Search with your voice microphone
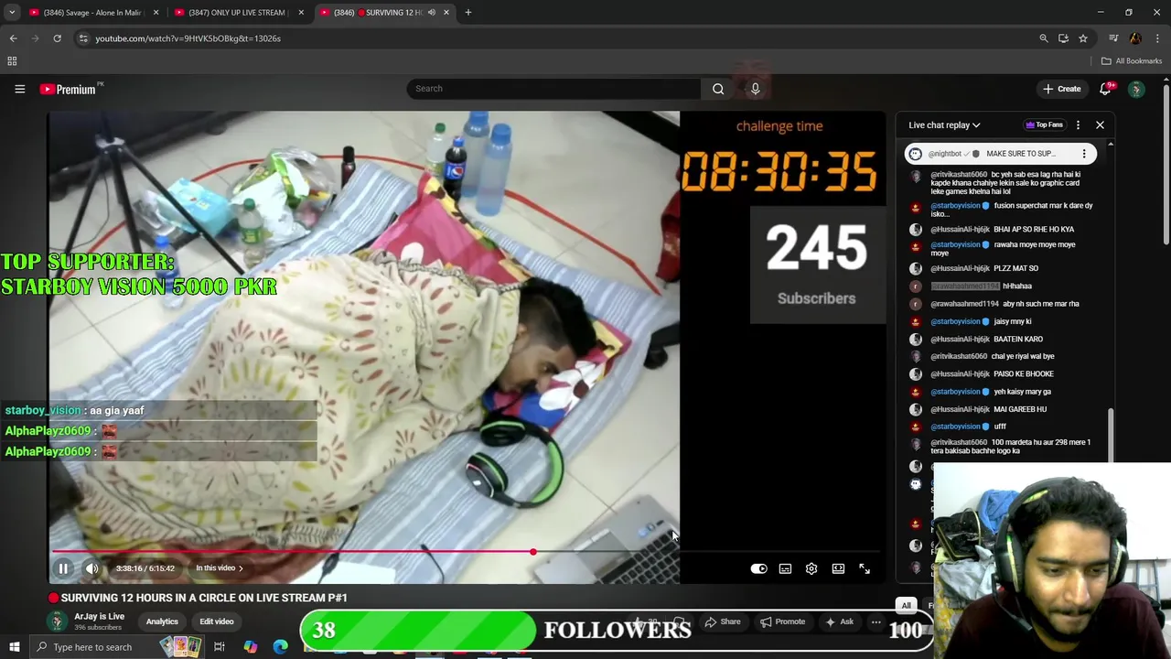This screenshot has width=1171, height=659. point(755,89)
